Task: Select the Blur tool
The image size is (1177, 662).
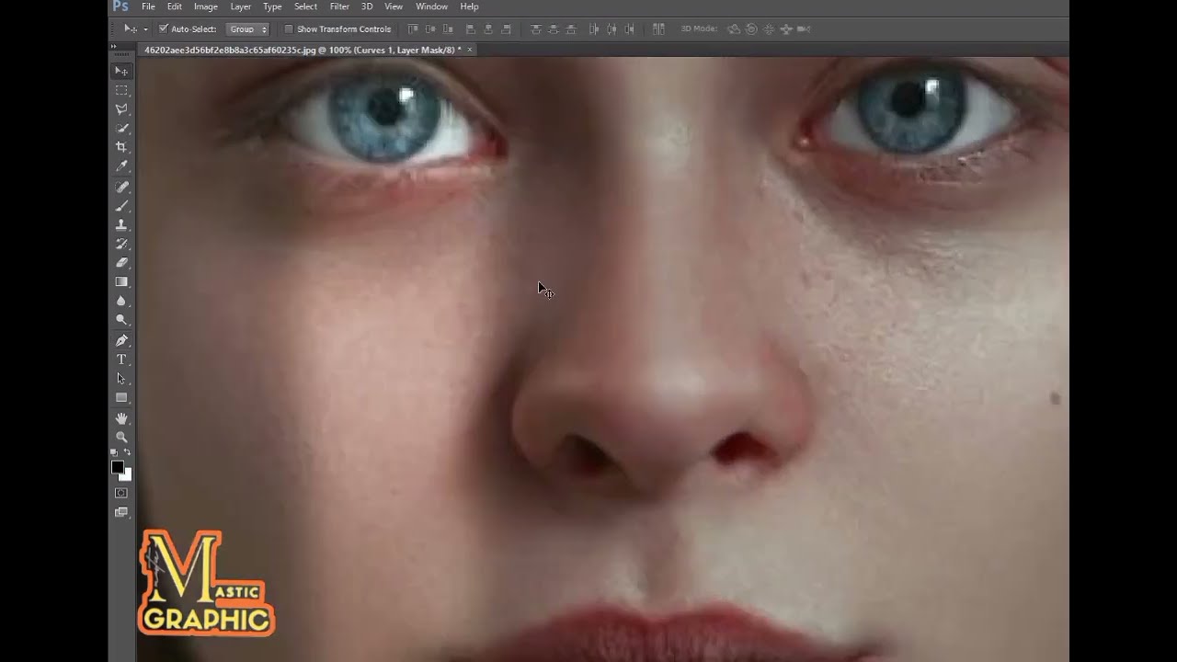Action: [x=121, y=302]
